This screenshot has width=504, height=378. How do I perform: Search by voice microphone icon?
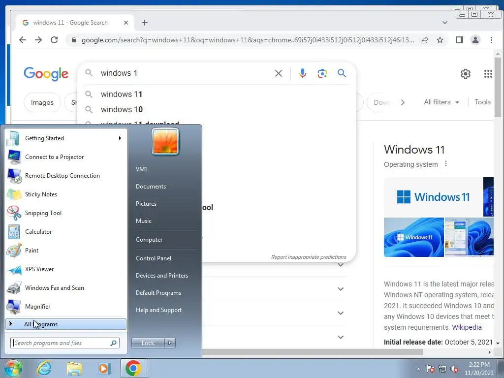click(303, 73)
